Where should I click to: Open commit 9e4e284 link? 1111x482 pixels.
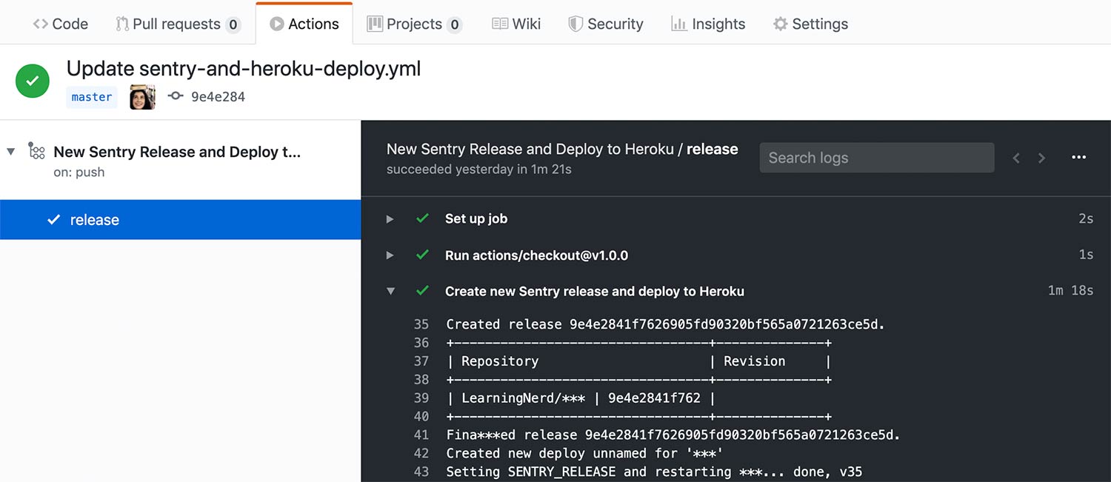[218, 97]
